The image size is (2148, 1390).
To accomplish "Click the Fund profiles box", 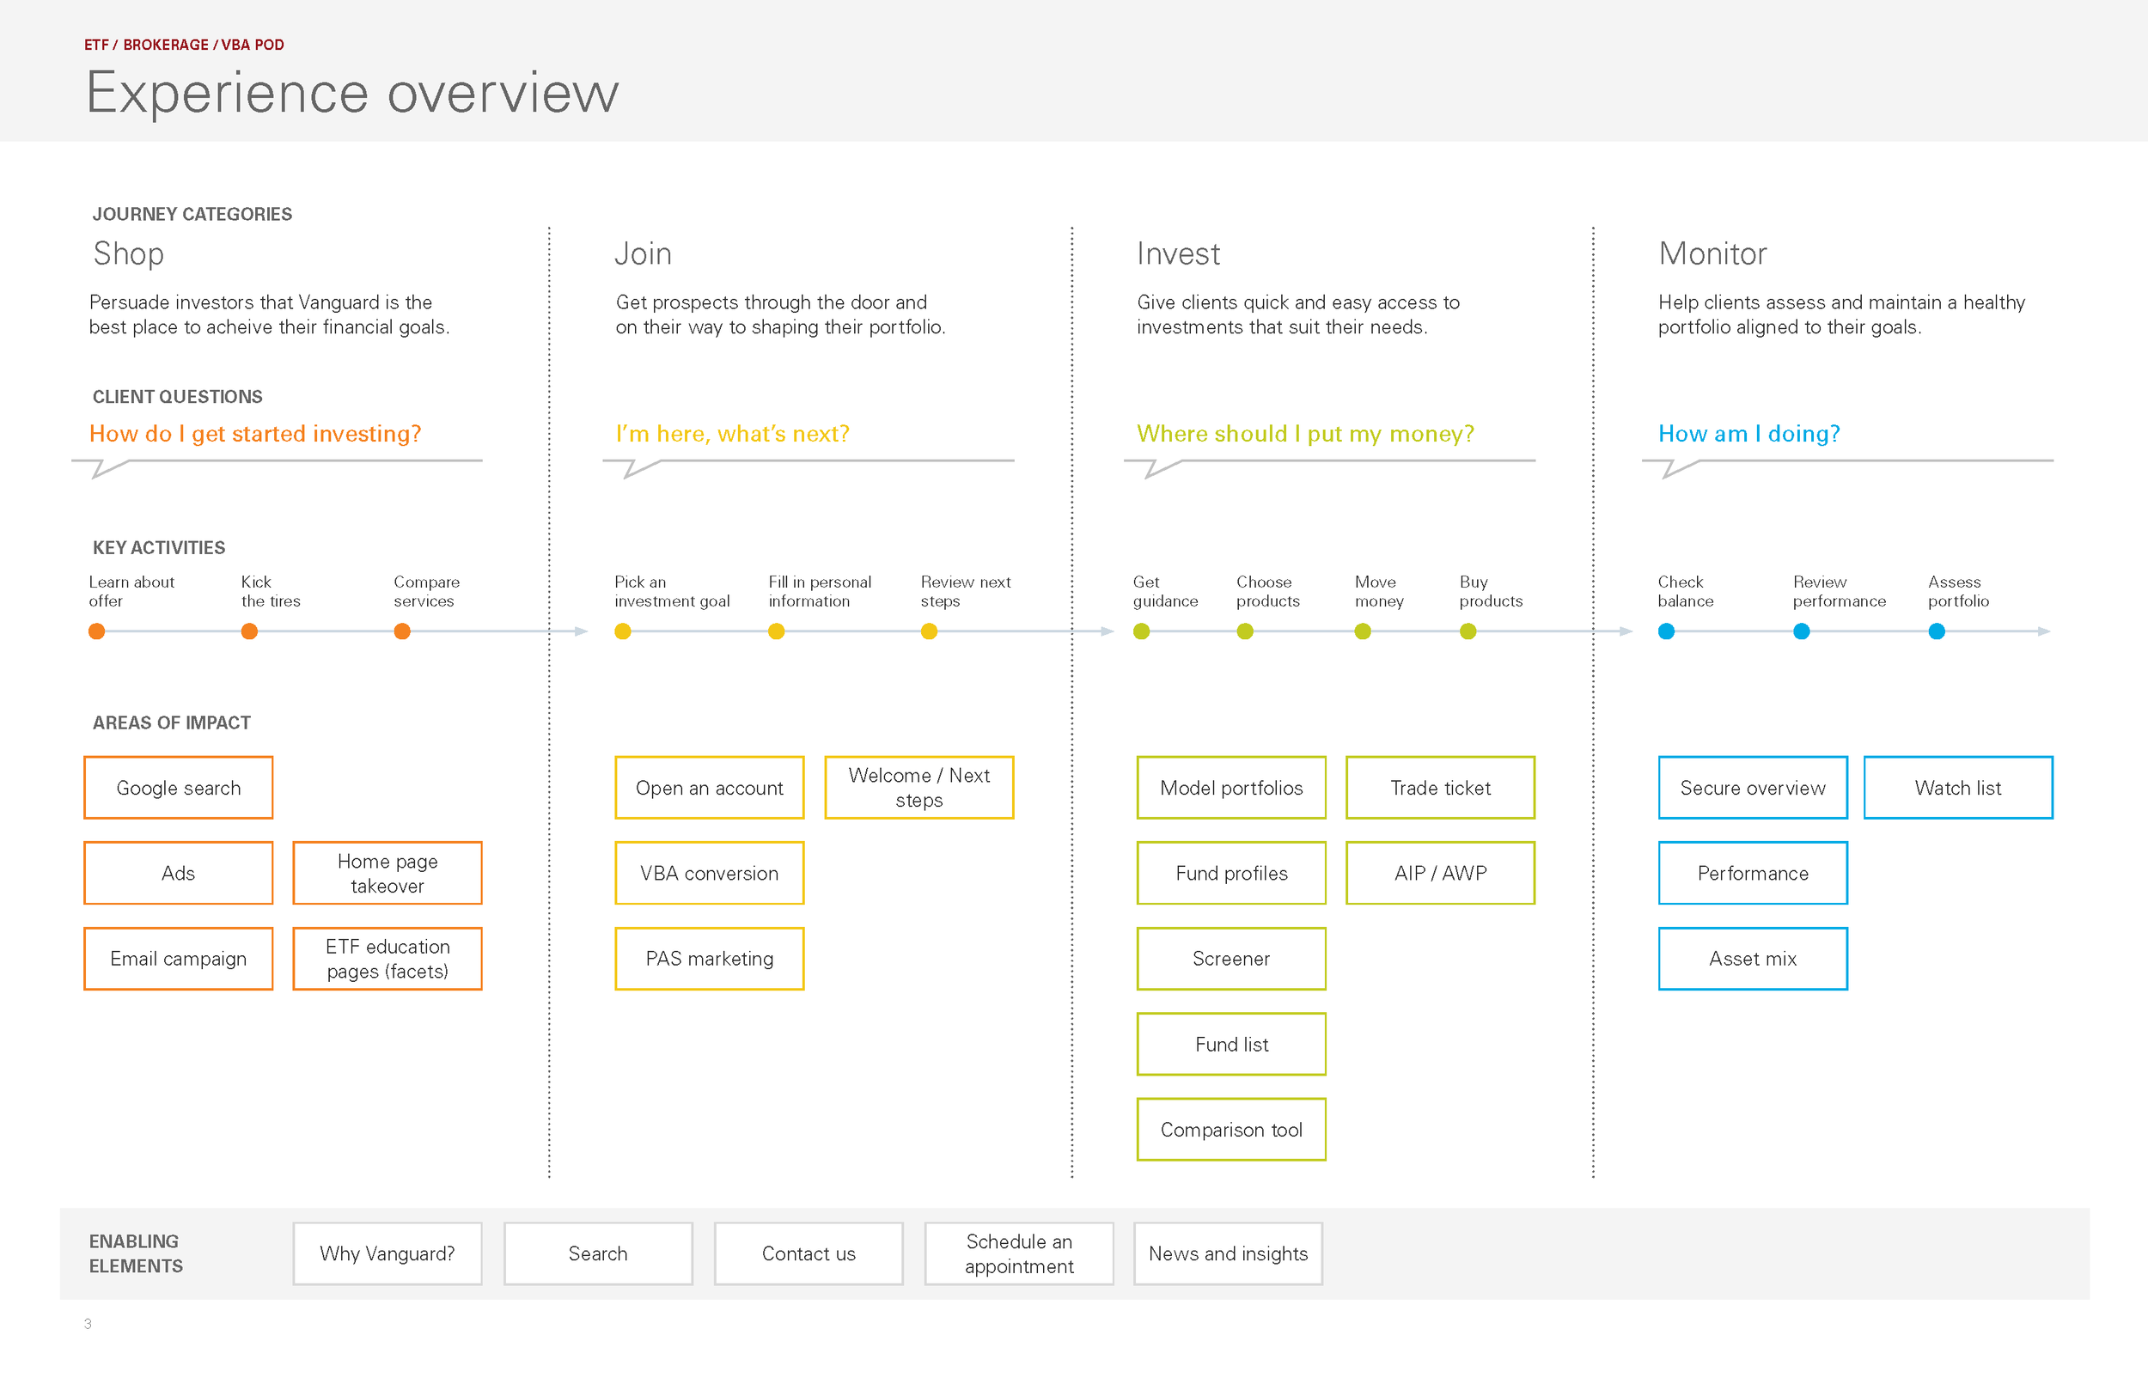I will tap(1231, 873).
